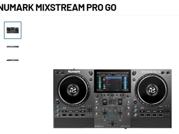Click the left channel volume fader

(105, 113)
